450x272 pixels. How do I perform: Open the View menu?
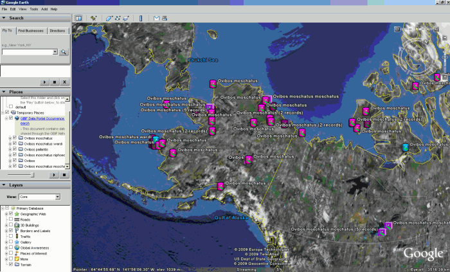22,9
